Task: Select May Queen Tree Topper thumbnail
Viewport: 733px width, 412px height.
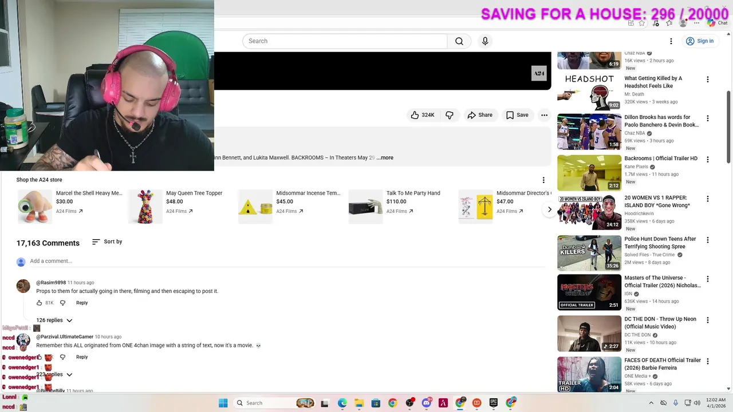Action: [145, 207]
